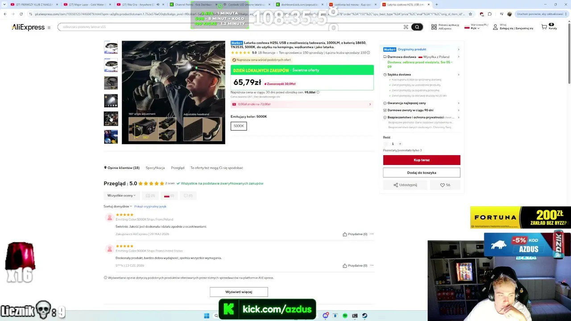571x321 pixels.
Task: Expand Gwarancja najlepszej ceny details
Action: (421, 103)
